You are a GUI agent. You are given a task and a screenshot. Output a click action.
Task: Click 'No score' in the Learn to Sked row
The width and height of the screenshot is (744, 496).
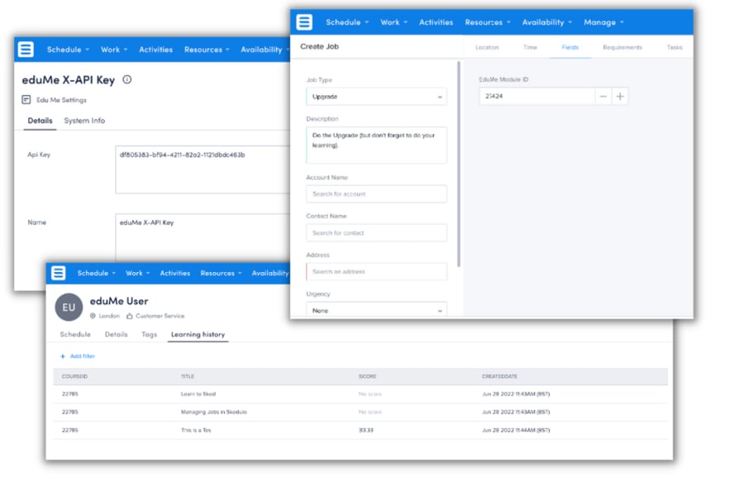click(370, 394)
